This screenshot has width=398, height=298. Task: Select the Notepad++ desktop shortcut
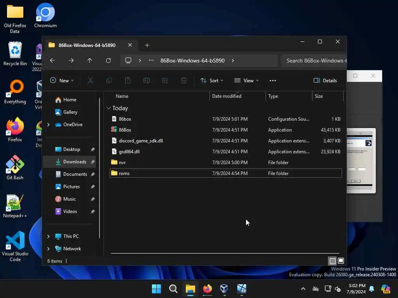[15, 206]
